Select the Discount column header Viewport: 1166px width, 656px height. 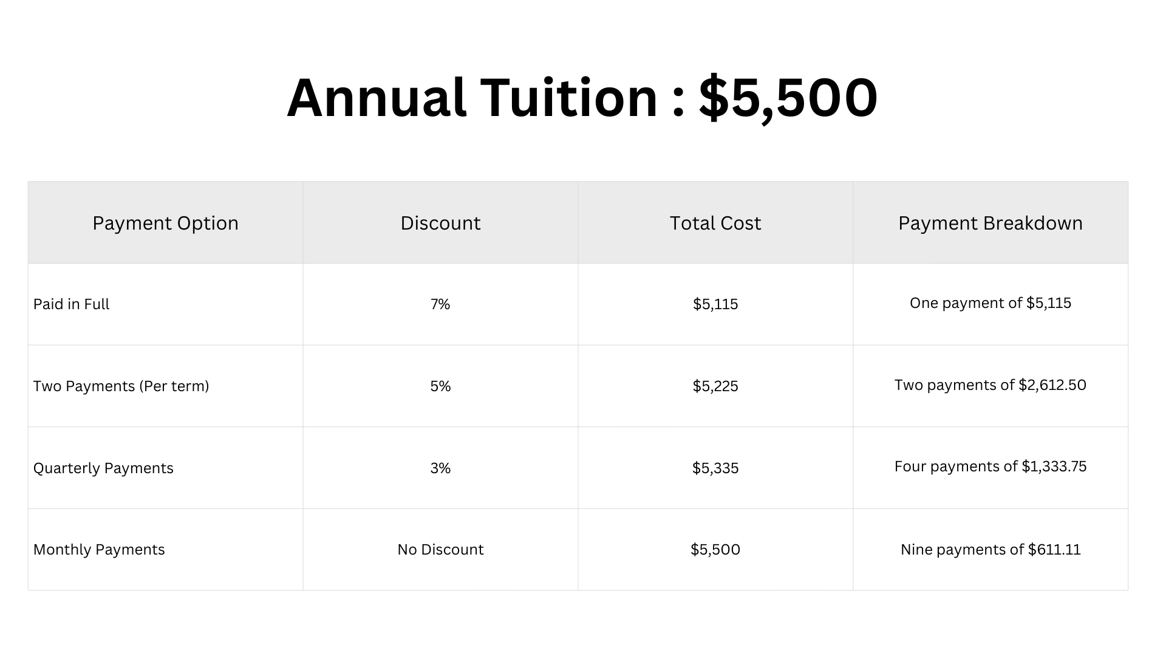click(440, 223)
